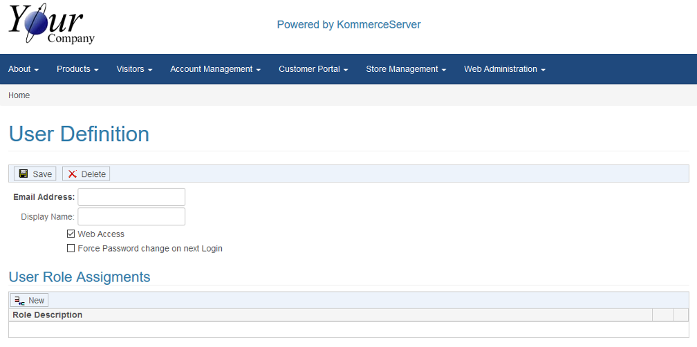The image size is (697, 347).
Task: Focus the Email Address input field
Action: [131, 197]
